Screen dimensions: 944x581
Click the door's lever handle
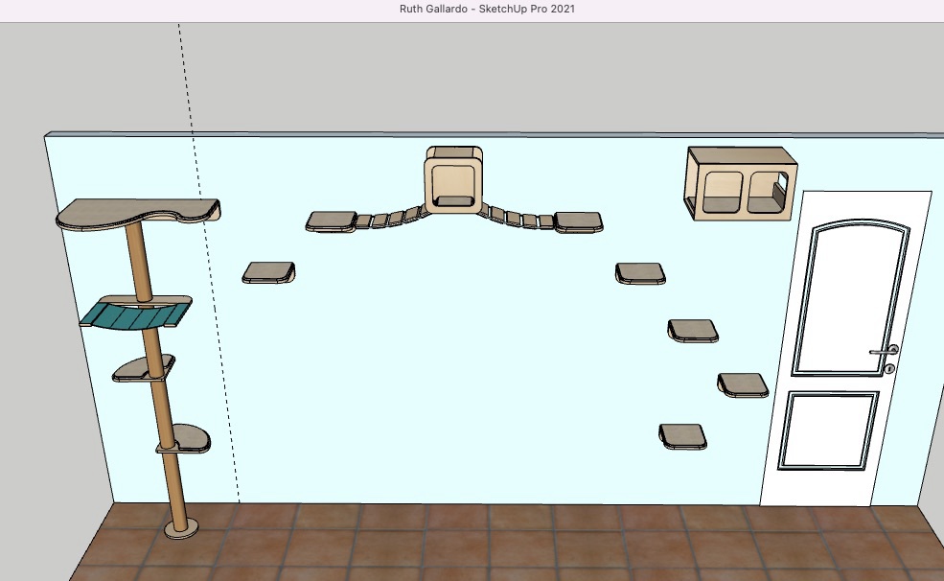click(884, 351)
